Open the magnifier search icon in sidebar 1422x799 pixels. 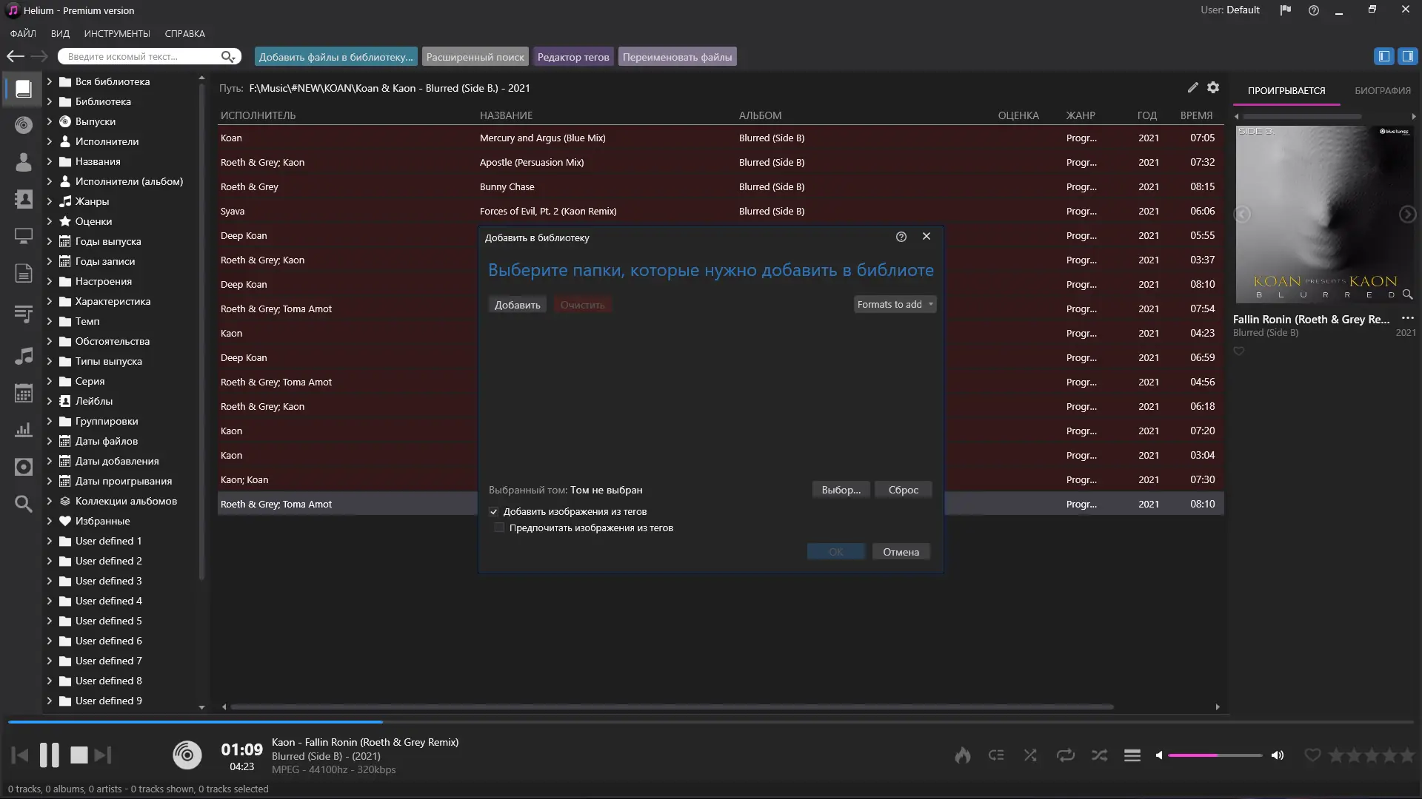tap(24, 505)
